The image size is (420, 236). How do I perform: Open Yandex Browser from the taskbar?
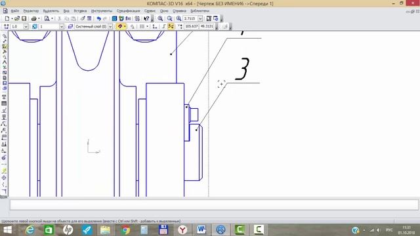[x=182, y=230]
